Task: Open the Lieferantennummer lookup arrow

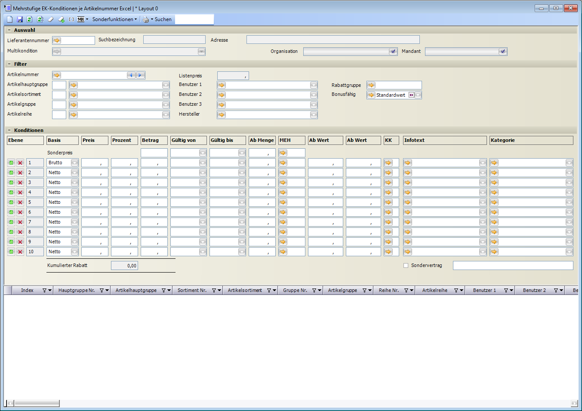Action: (57, 40)
